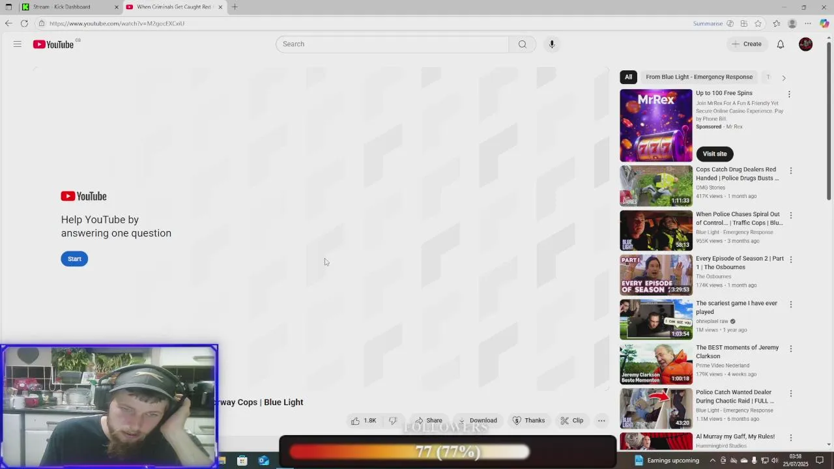Click the Thanks button

coord(528,421)
